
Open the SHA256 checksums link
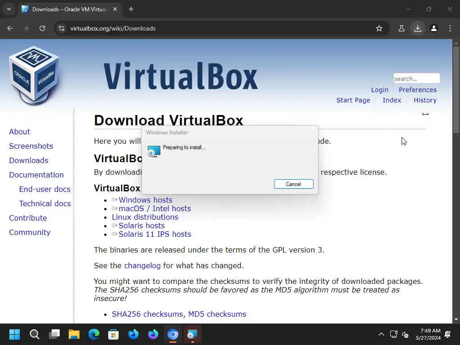[147, 314]
